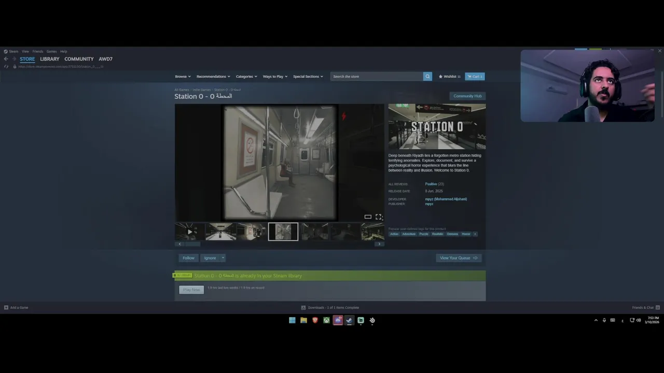Reload page with the refresh icon
This screenshot has height=373, width=664.
[6, 66]
